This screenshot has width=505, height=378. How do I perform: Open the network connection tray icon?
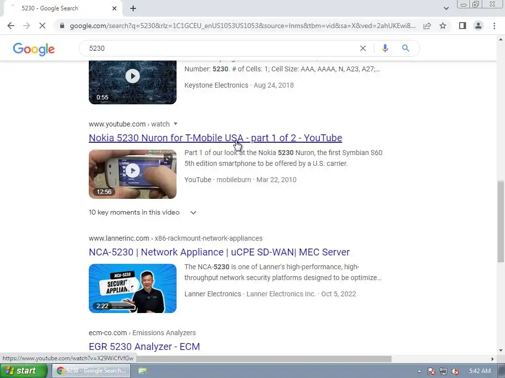(x=443, y=371)
